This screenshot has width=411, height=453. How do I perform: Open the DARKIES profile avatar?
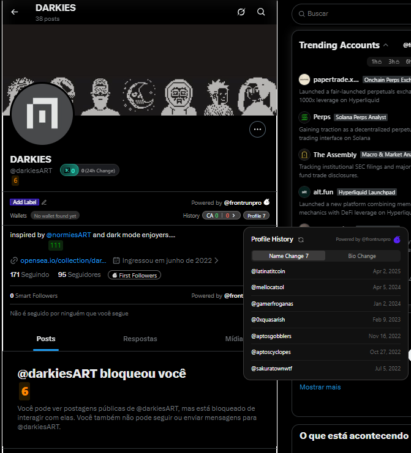coord(42,114)
